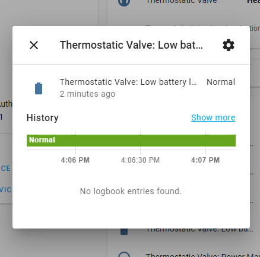260x257 pixels.
Task: Click the History section heading
Action: pos(43,118)
